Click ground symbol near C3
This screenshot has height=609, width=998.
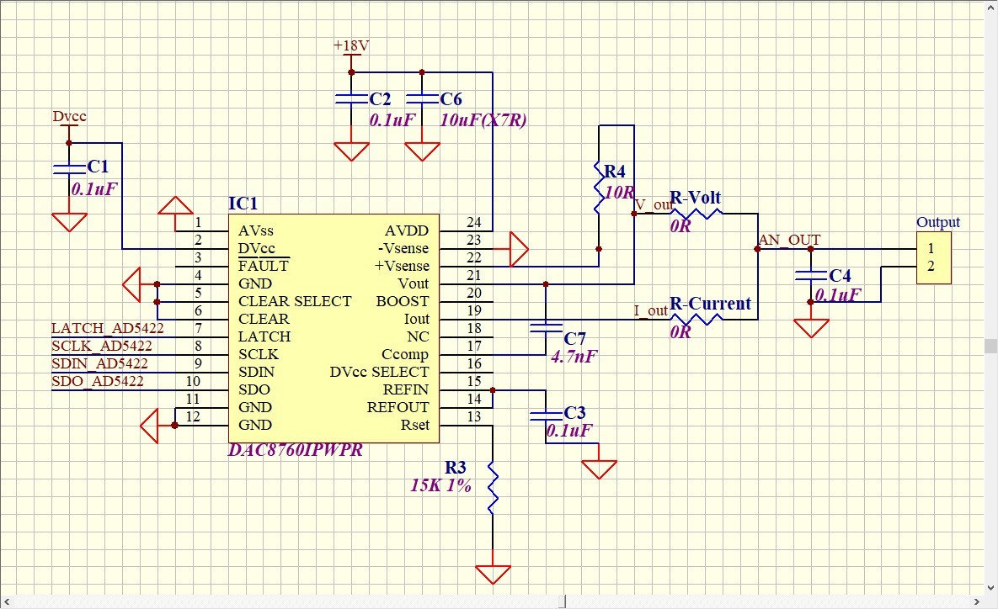tap(599, 469)
